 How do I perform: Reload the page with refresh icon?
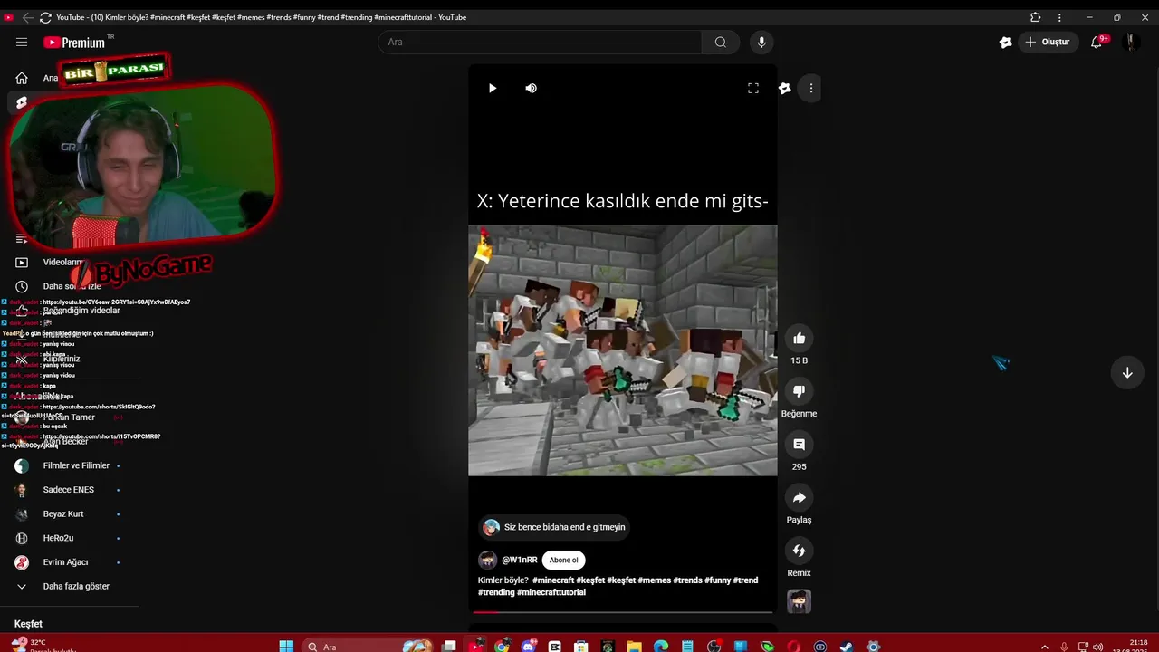pos(45,17)
